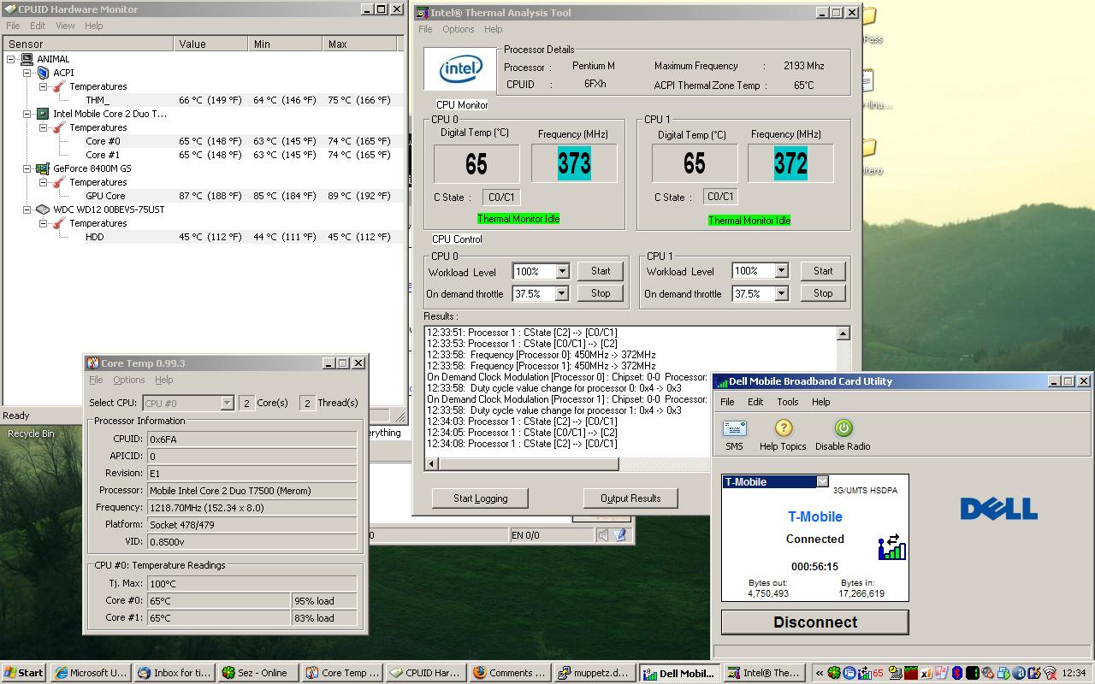
Task: Switch to Sez - Online taskbar button
Action: pyautogui.click(x=258, y=673)
